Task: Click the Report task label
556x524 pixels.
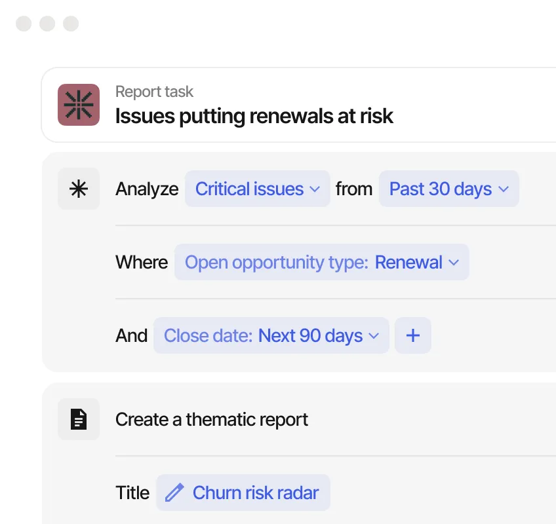Action: pos(154,92)
